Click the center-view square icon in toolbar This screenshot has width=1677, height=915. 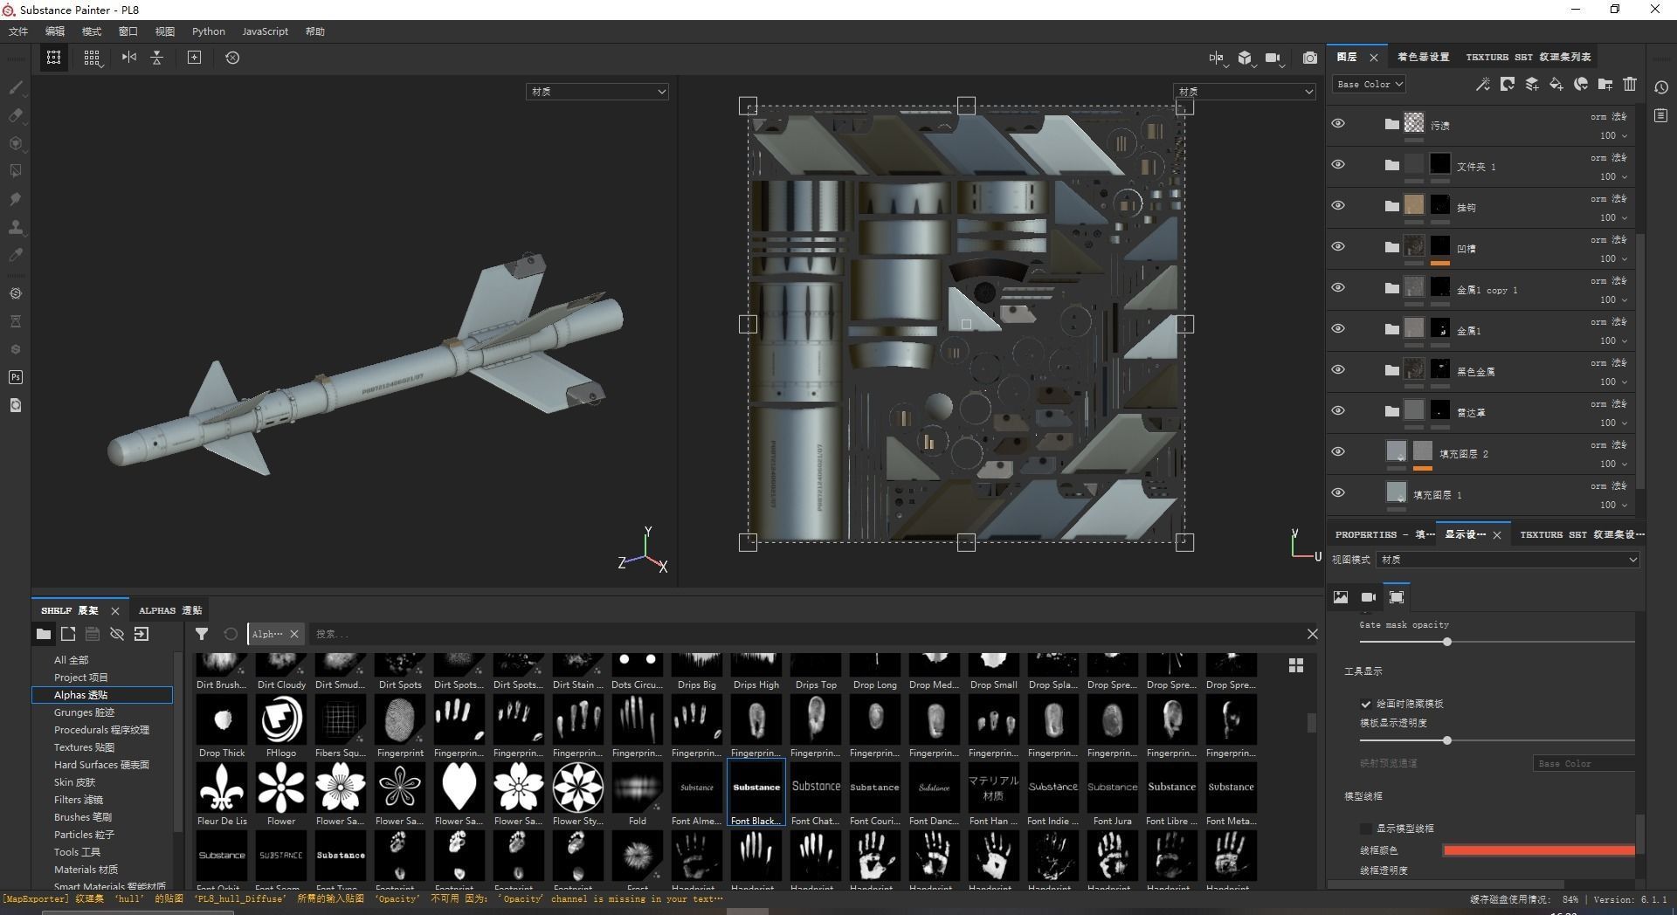(x=194, y=58)
